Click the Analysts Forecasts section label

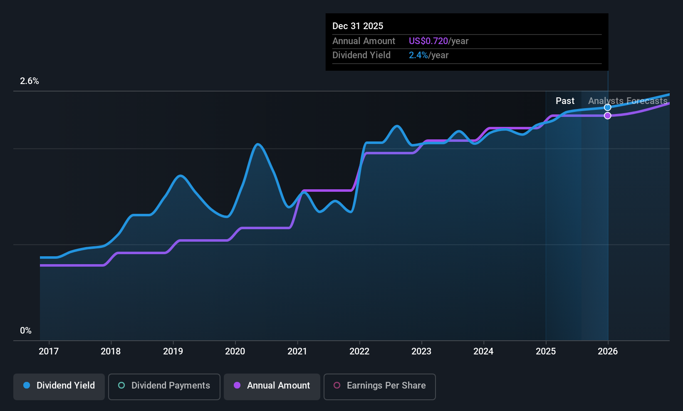point(627,101)
